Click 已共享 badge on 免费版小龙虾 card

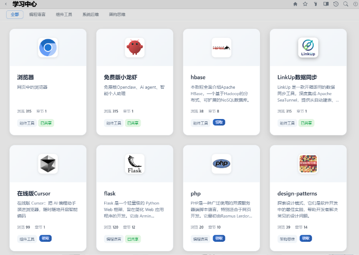pos(133,123)
